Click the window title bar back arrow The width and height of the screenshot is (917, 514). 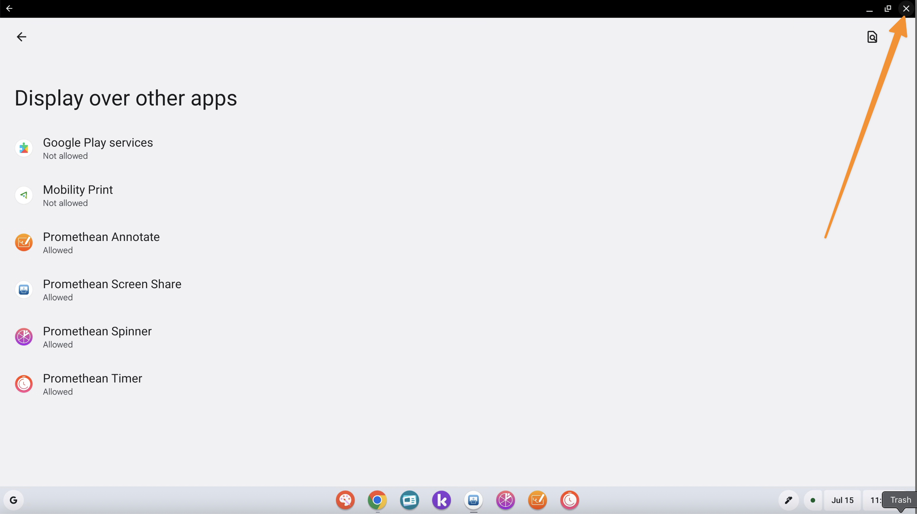(x=9, y=8)
